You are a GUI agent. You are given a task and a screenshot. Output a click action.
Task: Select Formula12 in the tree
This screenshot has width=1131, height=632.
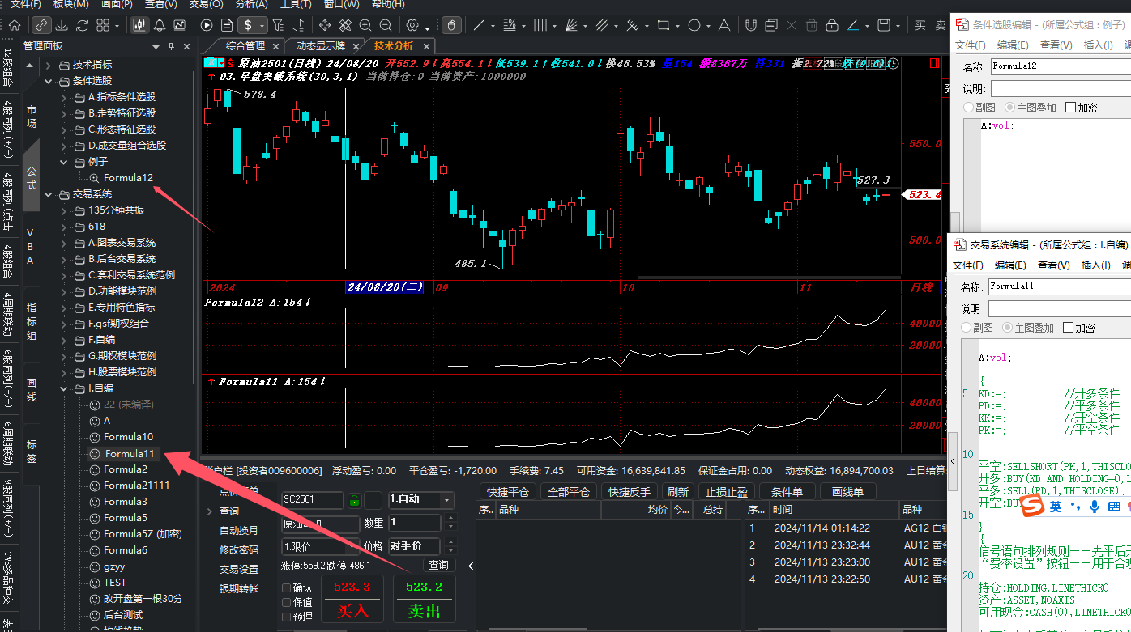pyautogui.click(x=128, y=178)
